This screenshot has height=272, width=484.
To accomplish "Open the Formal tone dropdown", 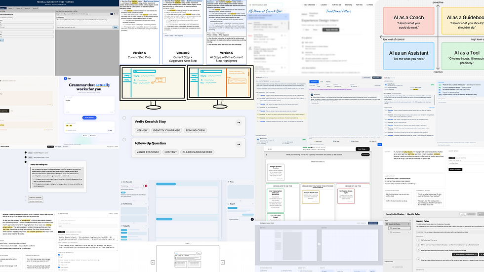I will [x=320, y=86].
